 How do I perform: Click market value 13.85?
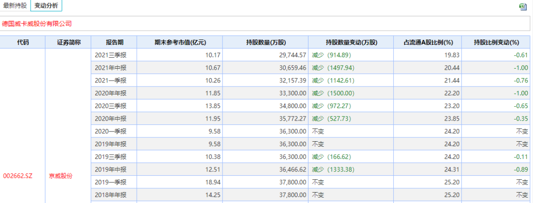213,106
